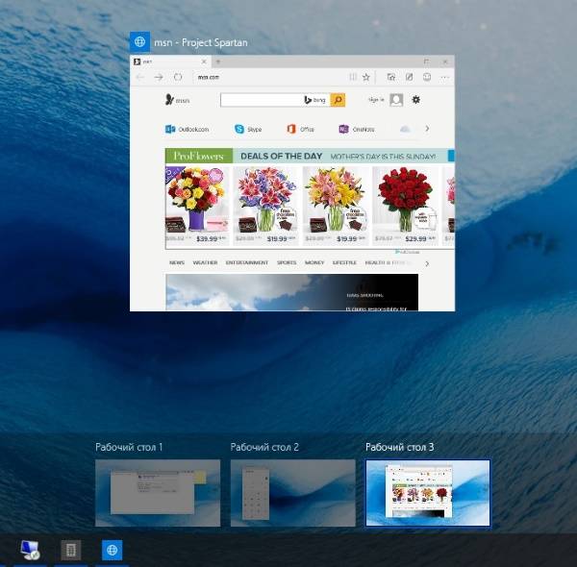This screenshot has width=577, height=567.
Task: Click the ProFlowers green banner logo
Action: point(199,156)
